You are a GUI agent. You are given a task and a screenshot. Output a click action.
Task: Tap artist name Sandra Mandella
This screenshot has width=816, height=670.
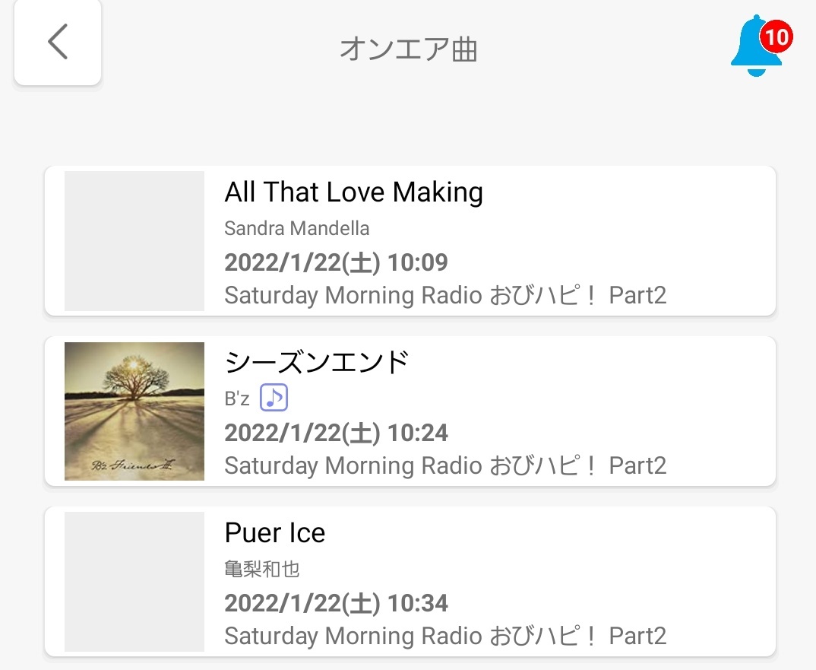(x=296, y=228)
